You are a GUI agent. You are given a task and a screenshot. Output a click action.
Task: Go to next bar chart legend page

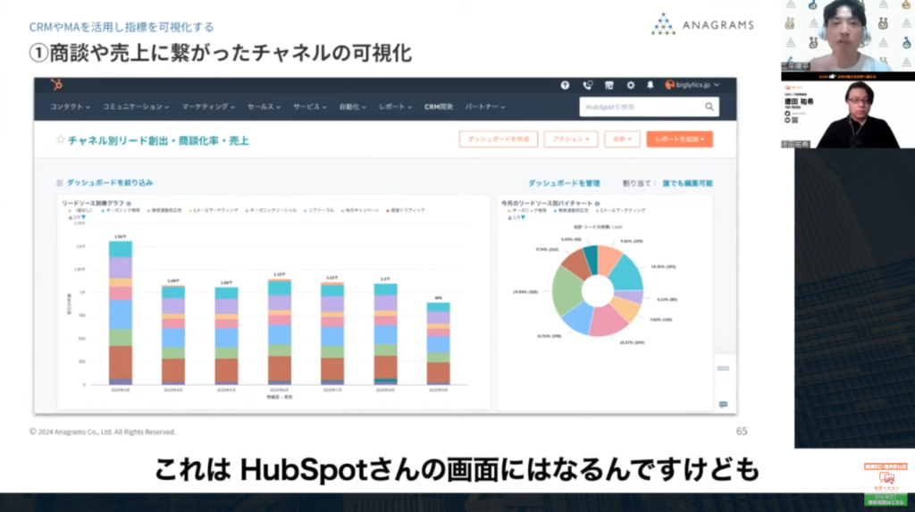[x=83, y=217]
